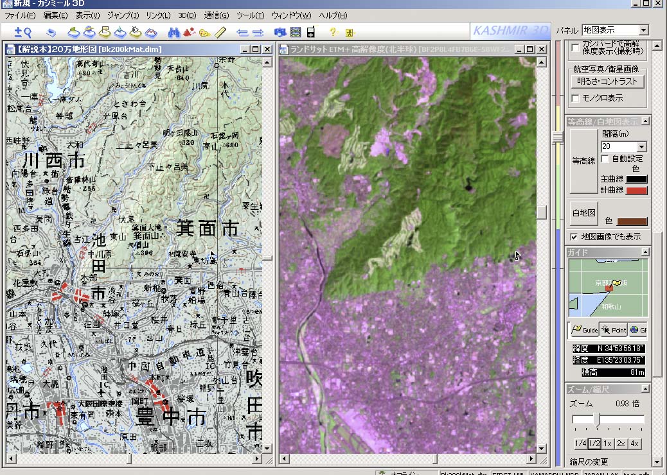Click the map layer icon with play arrow

tap(136, 32)
